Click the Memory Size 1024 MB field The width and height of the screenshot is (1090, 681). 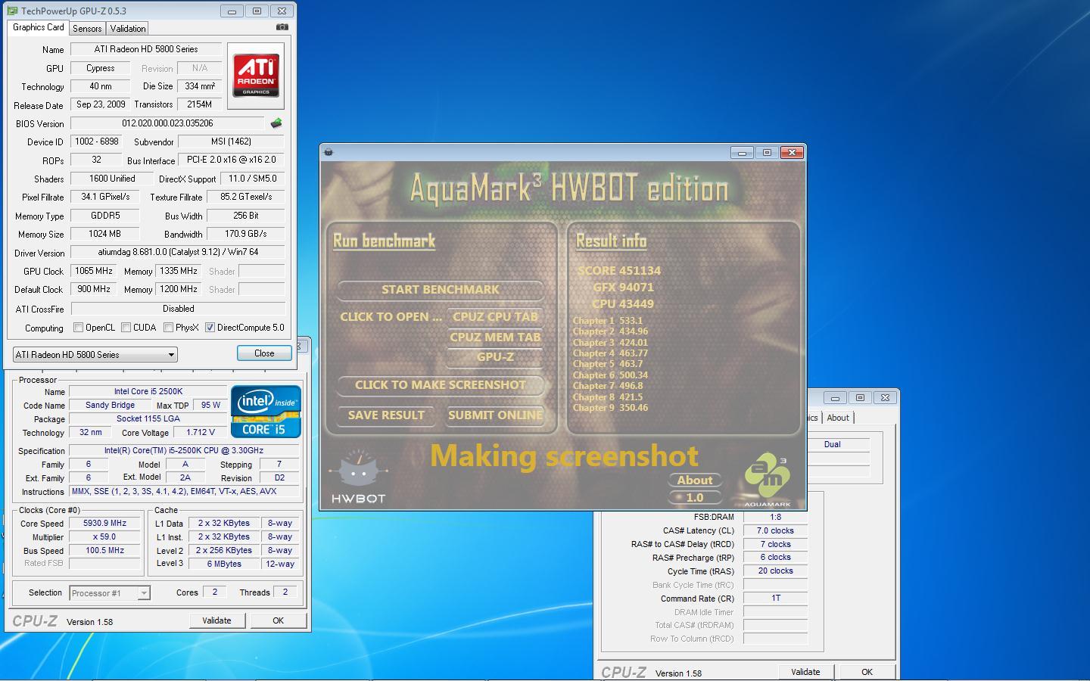(104, 234)
